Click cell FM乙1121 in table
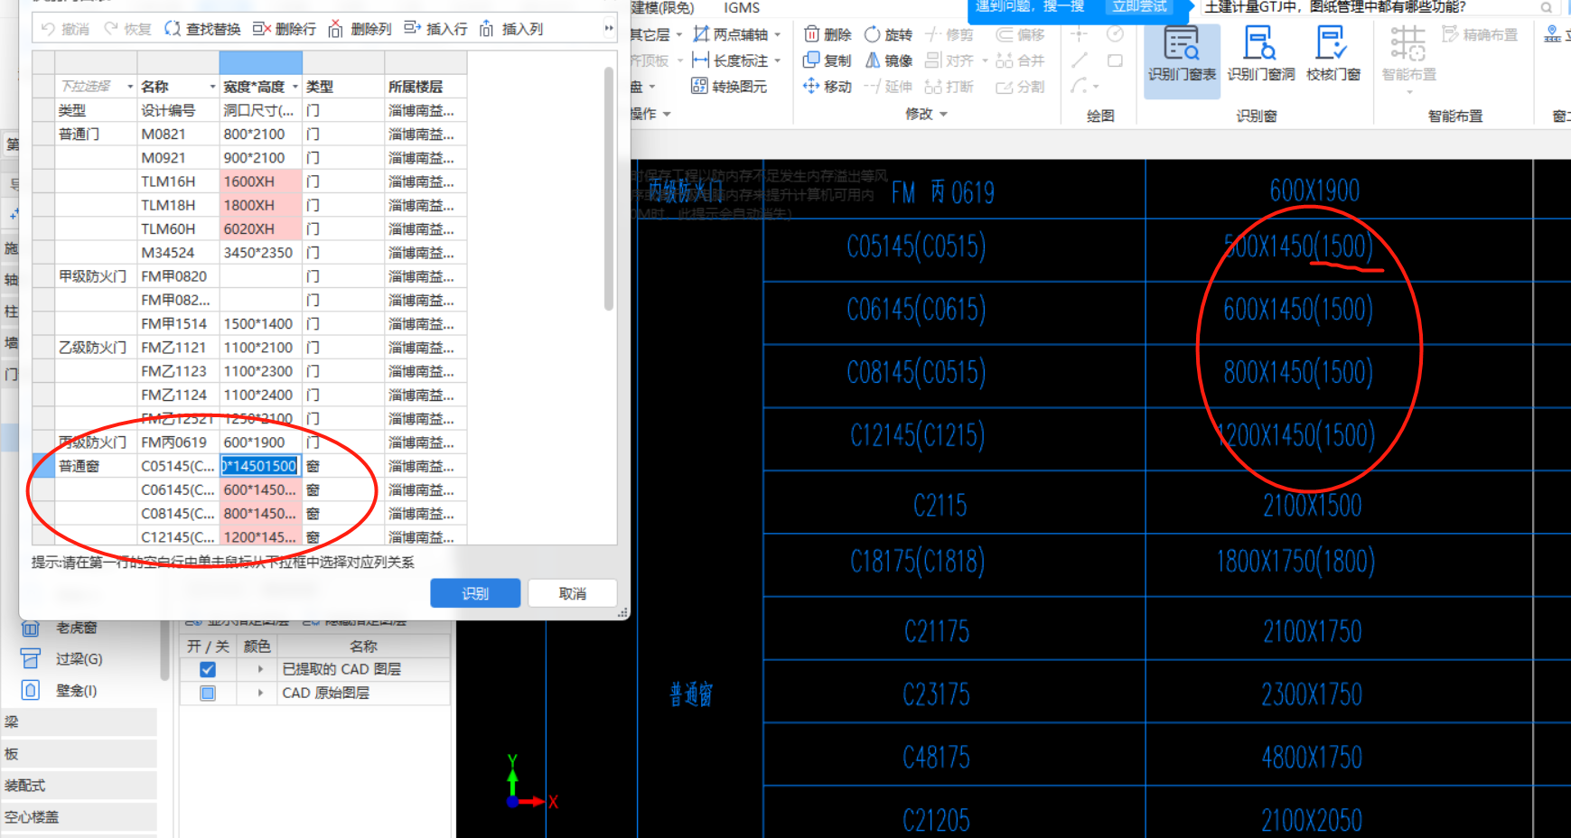Screen dimensions: 1571x838 [x=178, y=348]
